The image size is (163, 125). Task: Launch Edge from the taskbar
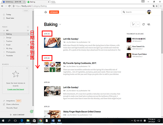pyautogui.click(x=22, y=121)
